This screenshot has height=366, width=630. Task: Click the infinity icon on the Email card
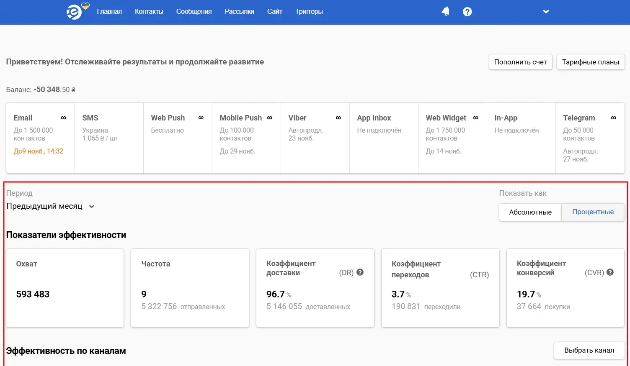click(64, 118)
